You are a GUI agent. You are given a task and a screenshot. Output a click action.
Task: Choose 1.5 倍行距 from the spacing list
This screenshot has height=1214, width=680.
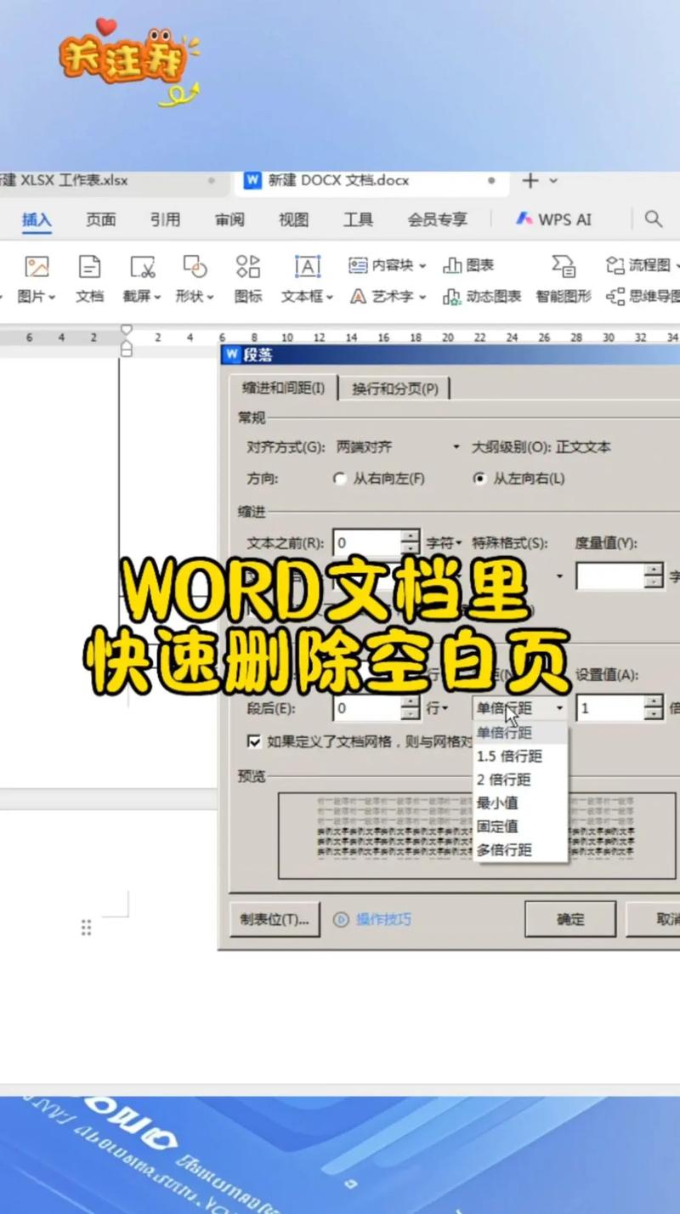point(519,757)
